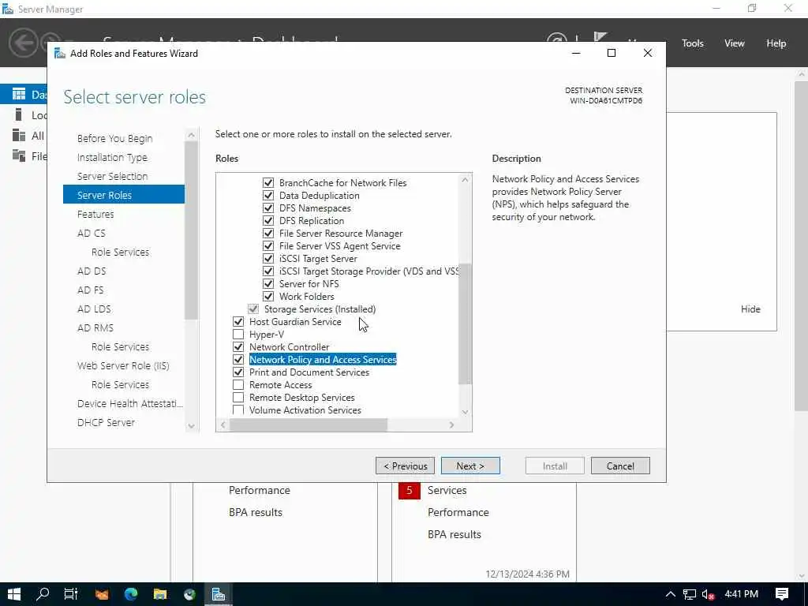Click the All Servers icon in the sidebar
The height and width of the screenshot is (606, 808).
point(19,135)
